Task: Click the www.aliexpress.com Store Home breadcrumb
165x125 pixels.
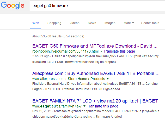Action: [77, 79]
